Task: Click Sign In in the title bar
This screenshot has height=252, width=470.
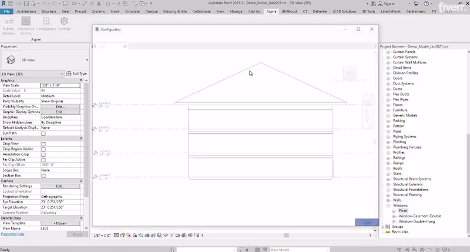Action: point(389,4)
